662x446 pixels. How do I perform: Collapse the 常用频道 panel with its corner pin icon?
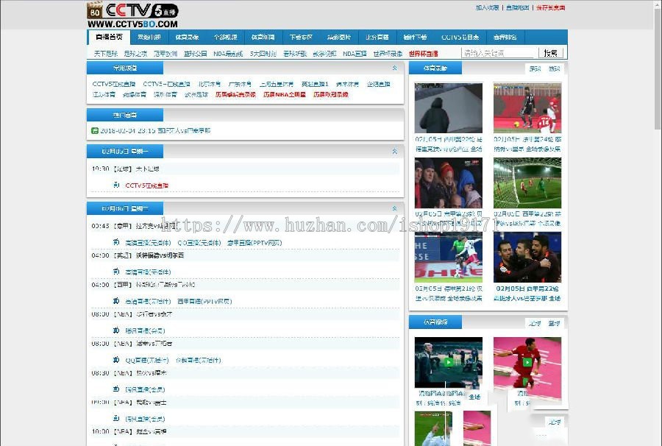[x=395, y=68]
